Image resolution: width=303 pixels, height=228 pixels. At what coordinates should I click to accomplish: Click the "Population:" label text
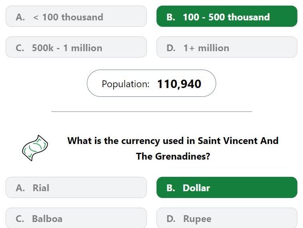pyautogui.click(x=126, y=84)
